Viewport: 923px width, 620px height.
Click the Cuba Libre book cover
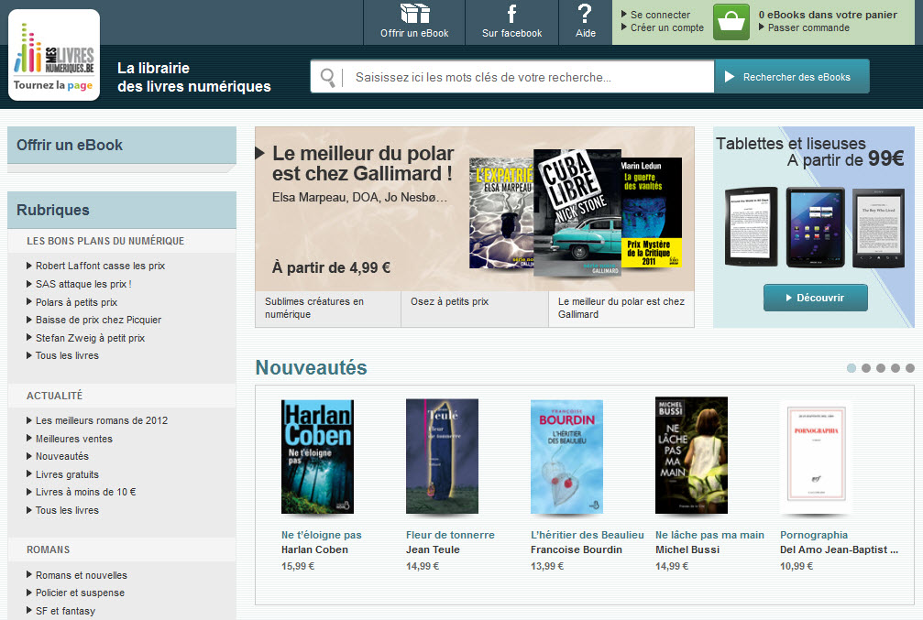(577, 212)
